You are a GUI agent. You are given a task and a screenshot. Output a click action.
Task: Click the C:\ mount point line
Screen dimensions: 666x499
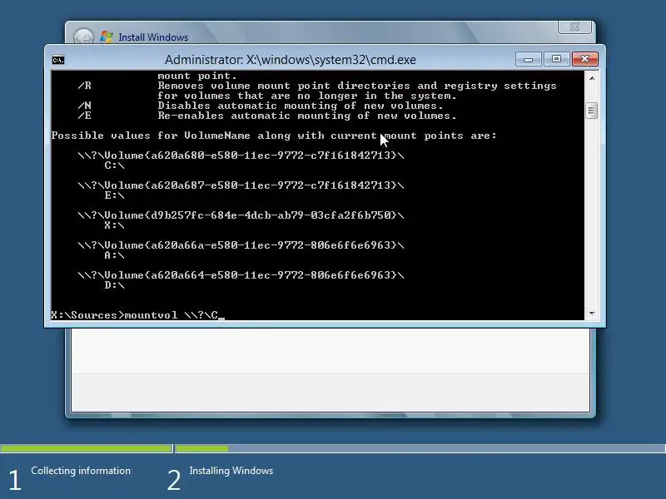[114, 166]
